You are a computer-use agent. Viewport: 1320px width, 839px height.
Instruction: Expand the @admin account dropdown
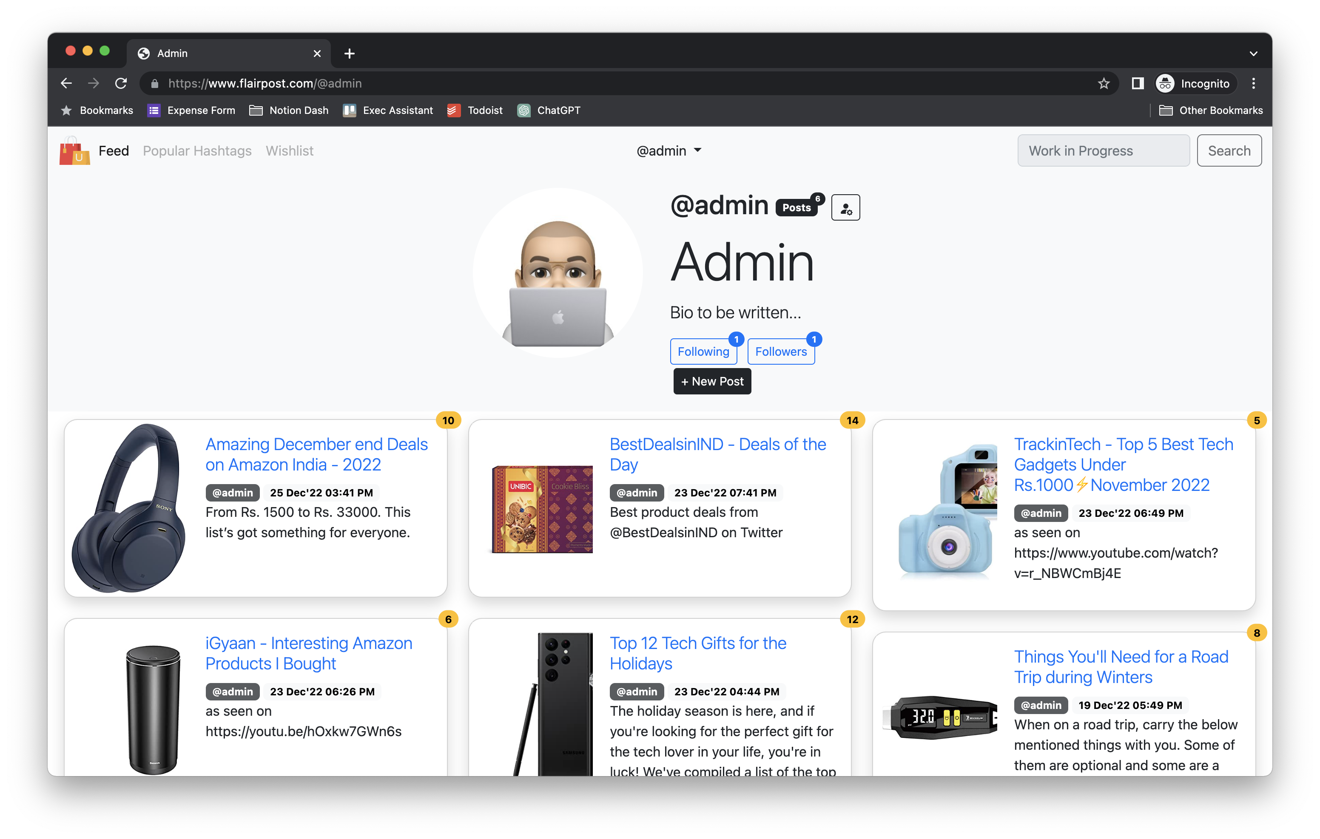coord(669,151)
